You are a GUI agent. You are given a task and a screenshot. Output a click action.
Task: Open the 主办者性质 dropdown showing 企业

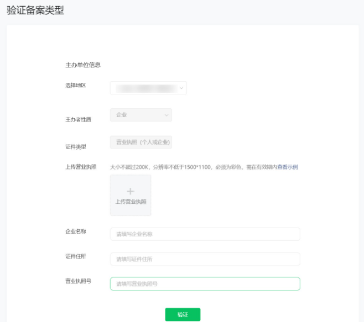(x=141, y=115)
